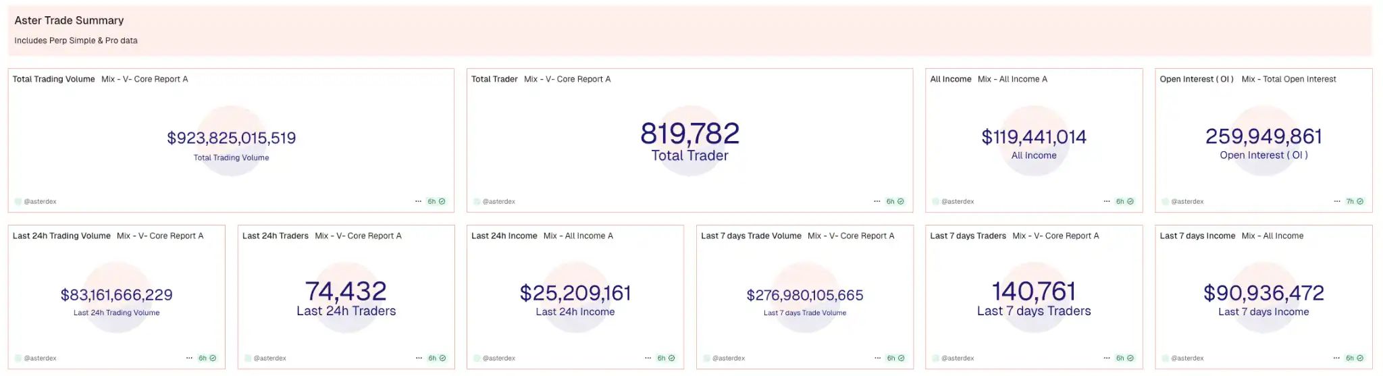Click the 6h refresh status on Last 7 days Traders card

[1125, 358]
